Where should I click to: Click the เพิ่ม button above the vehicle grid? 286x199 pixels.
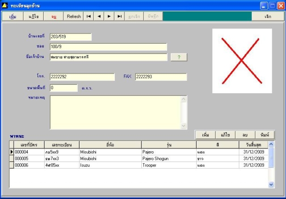pyautogui.click(x=206, y=135)
